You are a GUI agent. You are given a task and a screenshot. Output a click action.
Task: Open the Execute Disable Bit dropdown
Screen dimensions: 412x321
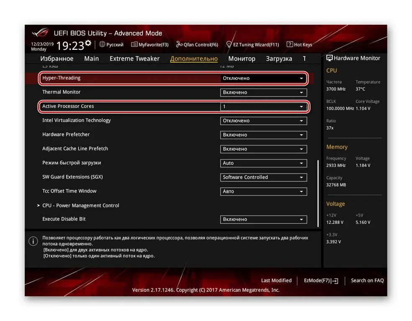(263, 220)
